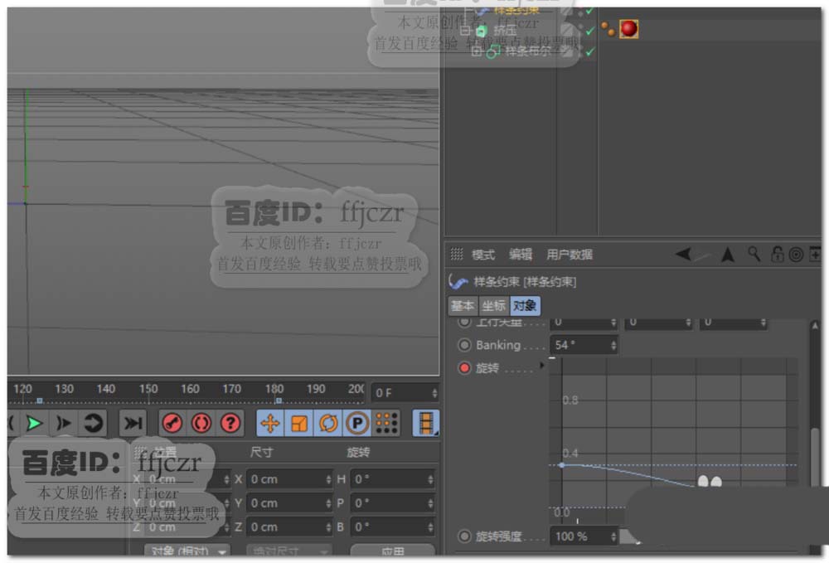The height and width of the screenshot is (563, 829).
Task: Toggle the Banking keyframe circle
Action: (464, 345)
